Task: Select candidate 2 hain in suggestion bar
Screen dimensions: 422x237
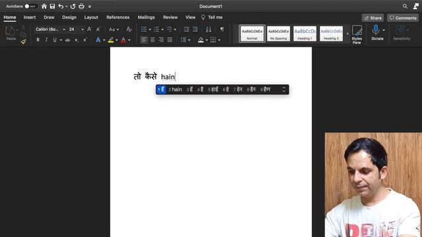Action: (x=175, y=90)
